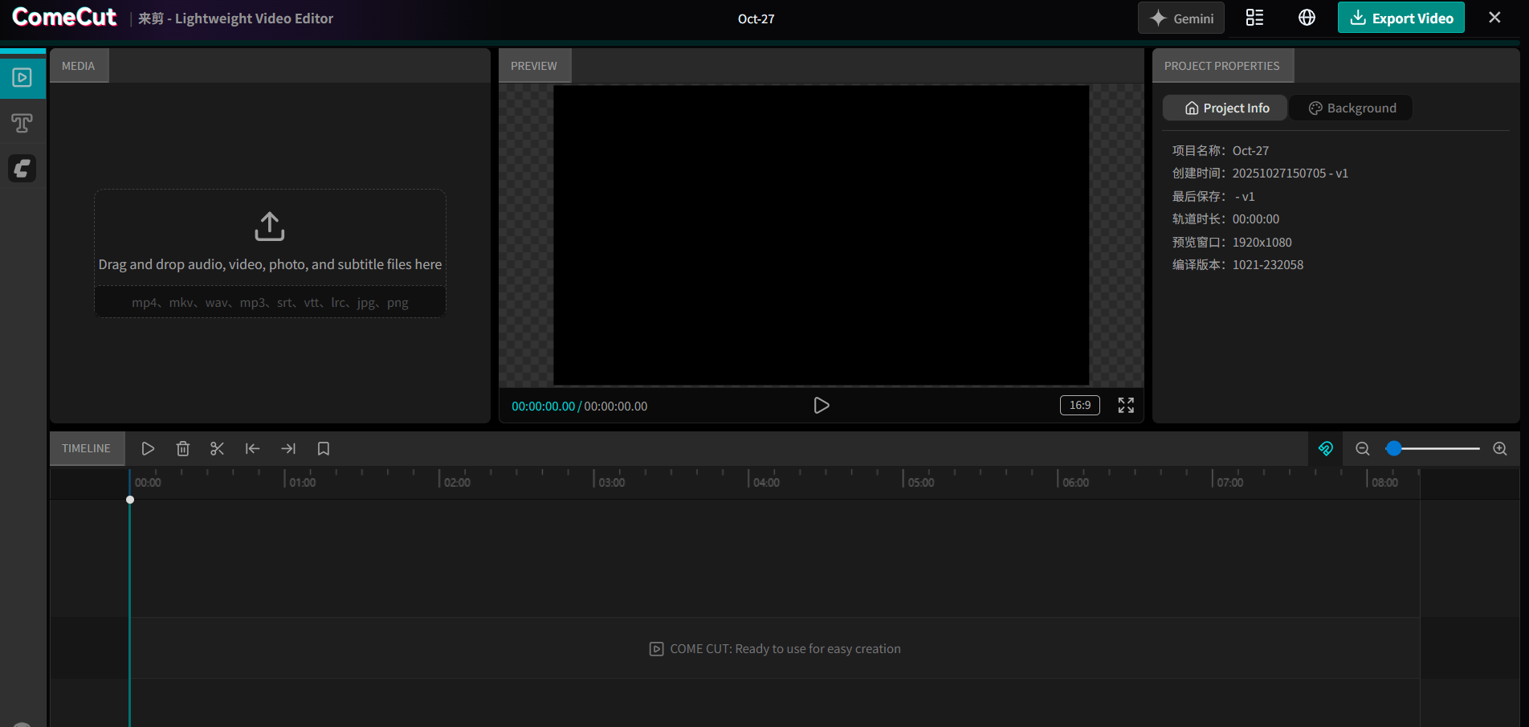Image resolution: width=1529 pixels, height=727 pixels.
Task: Select the Media sidebar icon
Action: coord(22,78)
